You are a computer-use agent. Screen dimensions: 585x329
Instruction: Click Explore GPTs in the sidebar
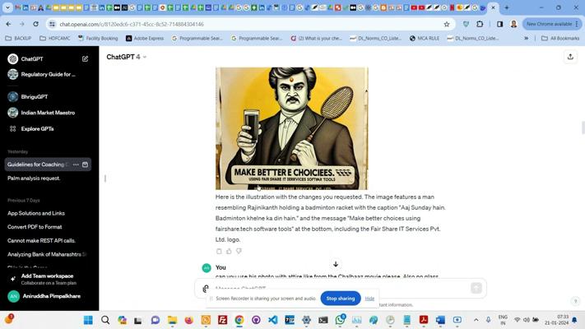[37, 128]
